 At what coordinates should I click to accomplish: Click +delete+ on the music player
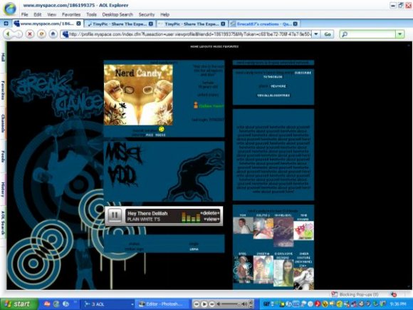click(x=209, y=213)
